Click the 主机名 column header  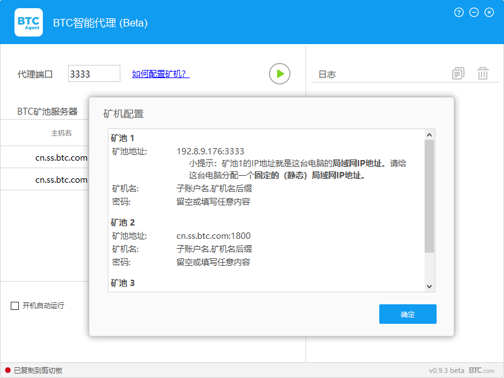[61, 133]
